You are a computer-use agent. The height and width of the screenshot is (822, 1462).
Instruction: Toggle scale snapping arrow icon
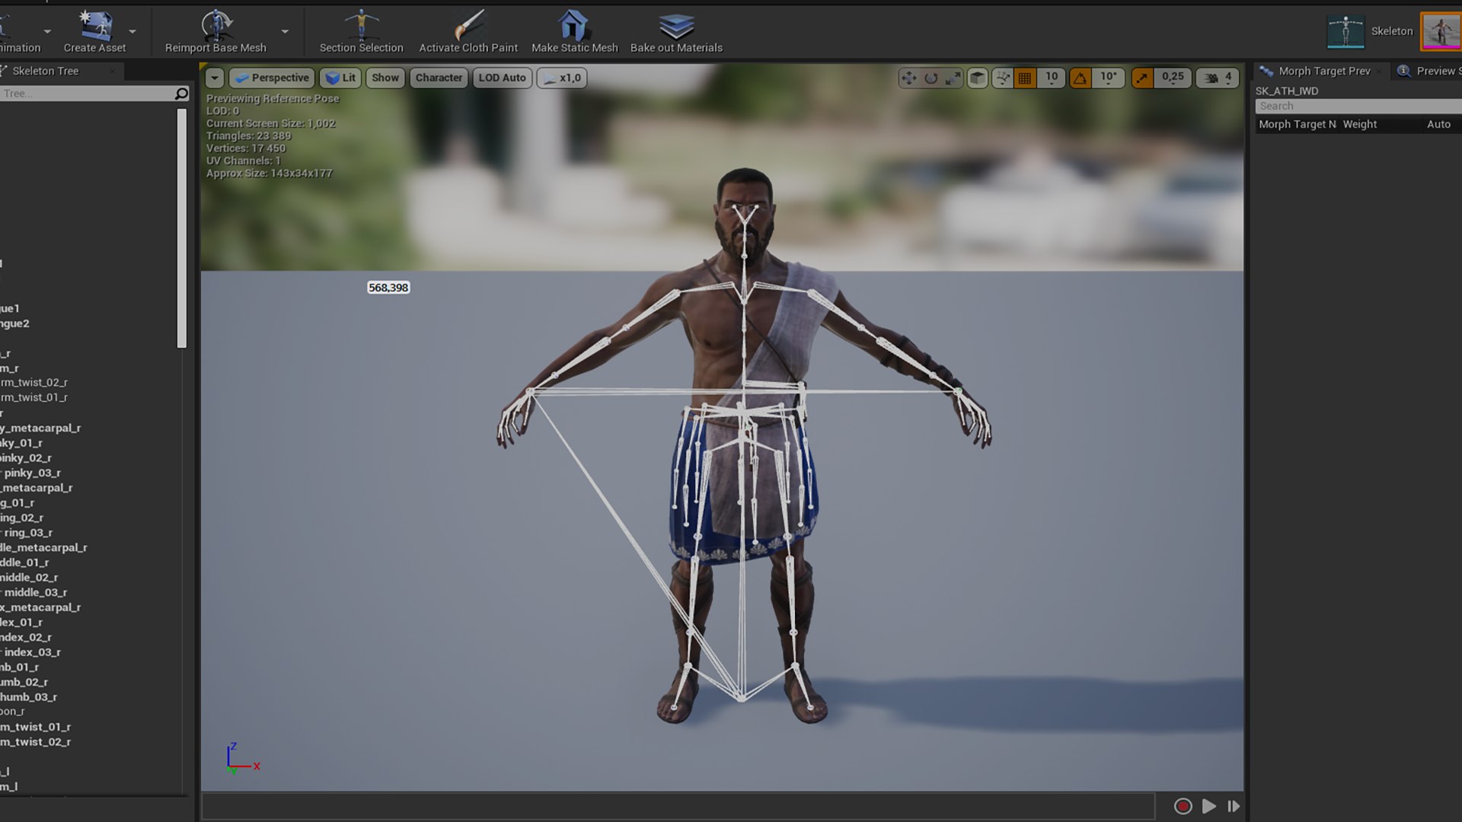[x=1141, y=78]
